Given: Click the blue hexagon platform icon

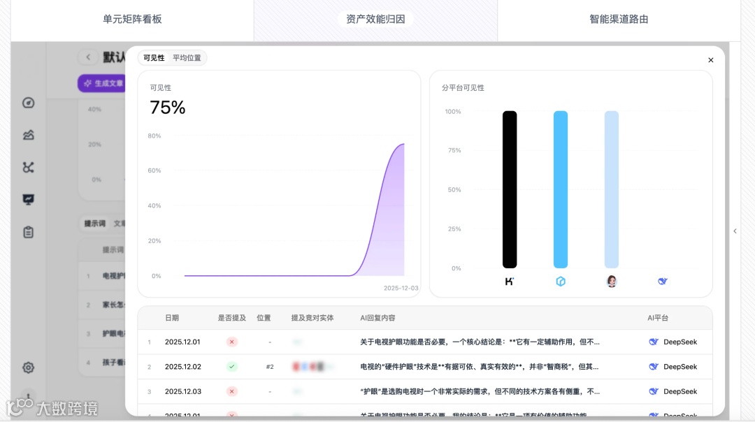Looking at the screenshot, I should point(561,282).
